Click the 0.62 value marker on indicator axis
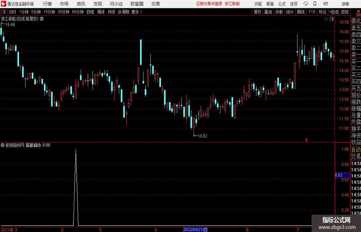This screenshot has width=361, height=232. click(342, 175)
